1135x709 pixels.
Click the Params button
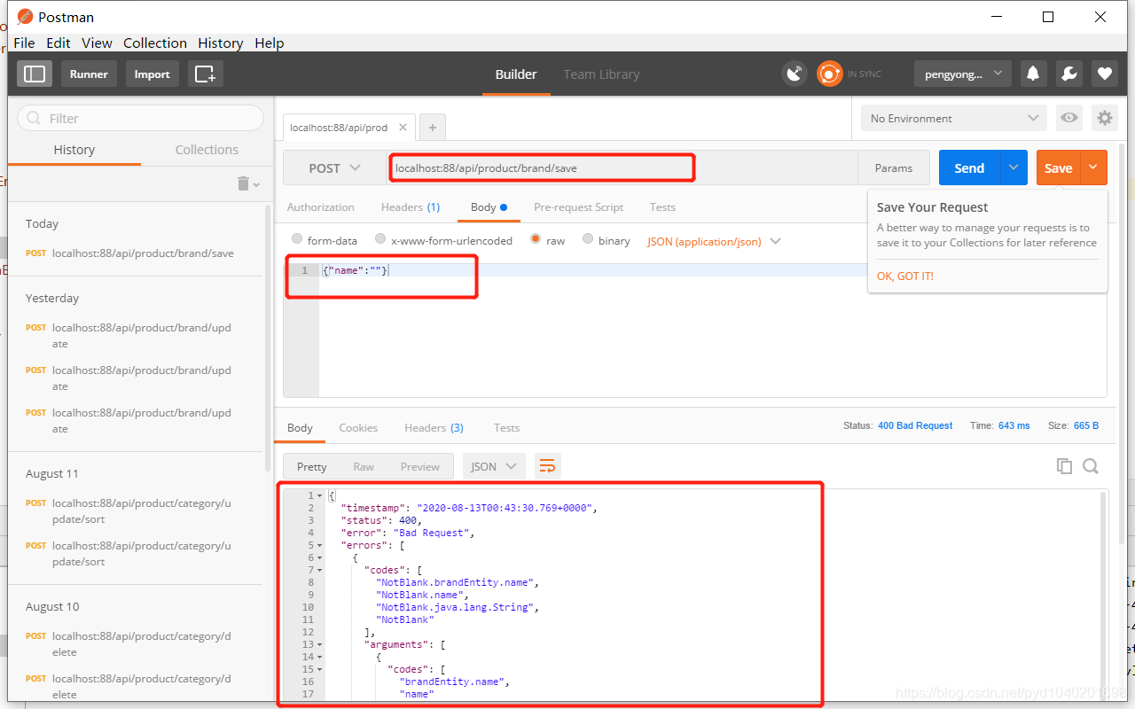pos(894,168)
